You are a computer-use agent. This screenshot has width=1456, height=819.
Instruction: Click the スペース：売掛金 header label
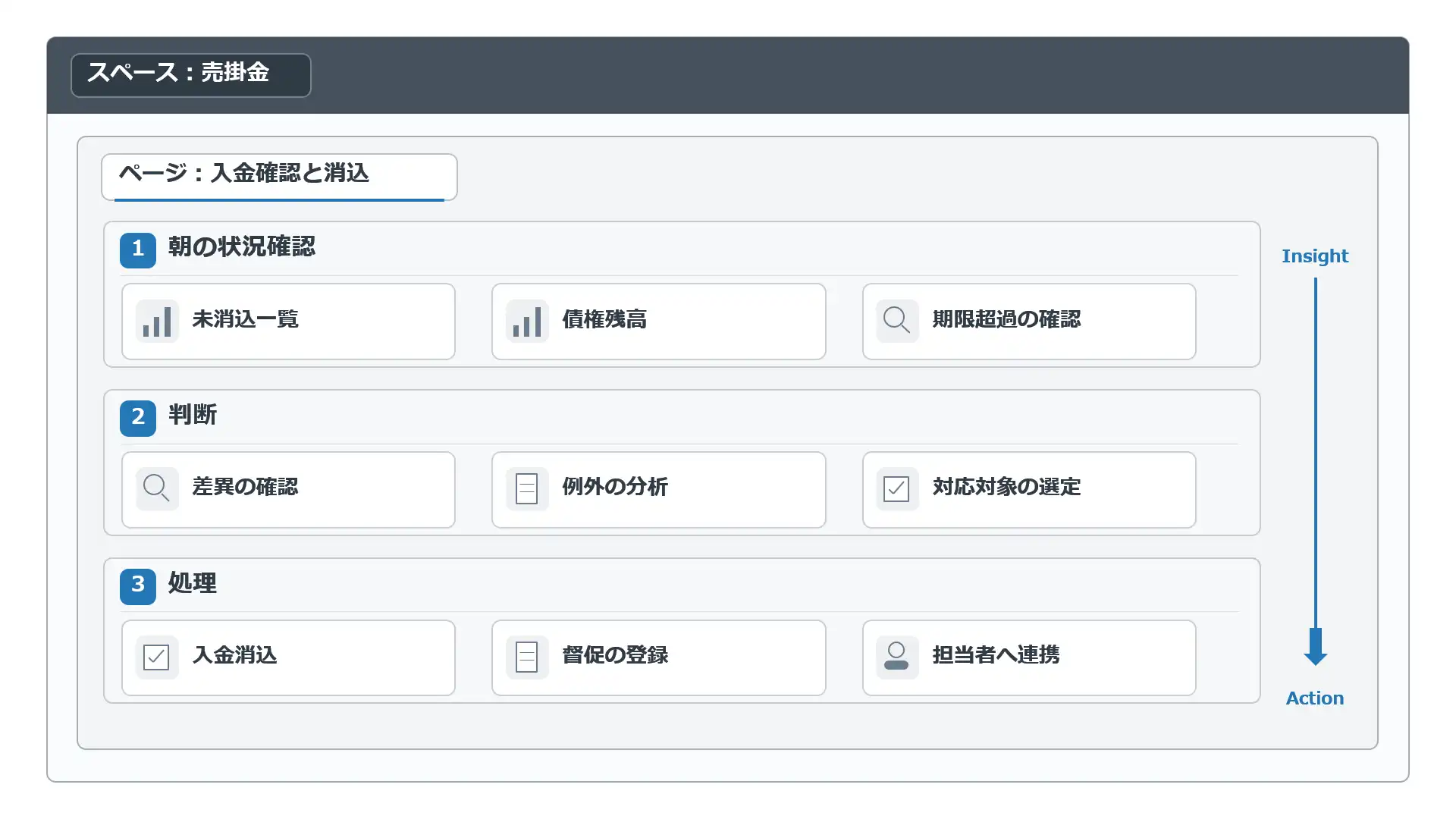pyautogui.click(x=191, y=75)
